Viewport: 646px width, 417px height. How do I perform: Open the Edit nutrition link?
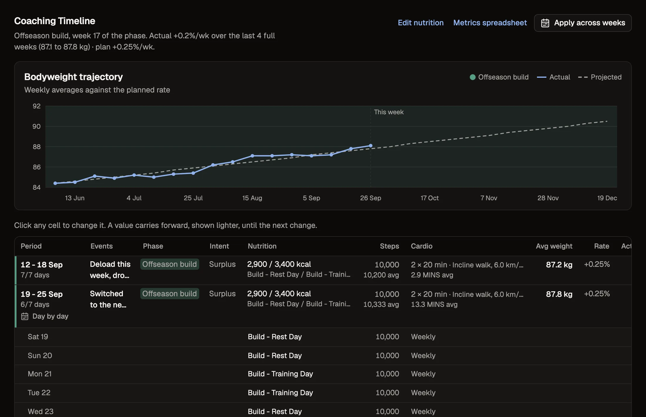click(421, 23)
